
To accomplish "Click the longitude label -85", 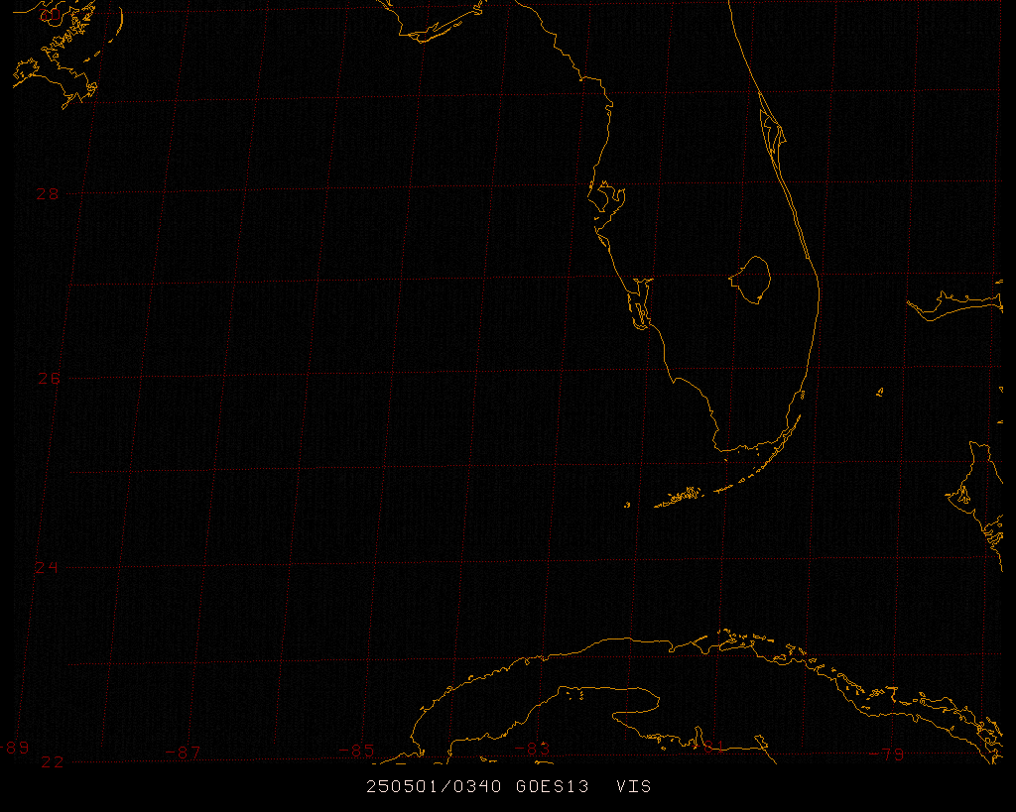I will click(x=356, y=751).
